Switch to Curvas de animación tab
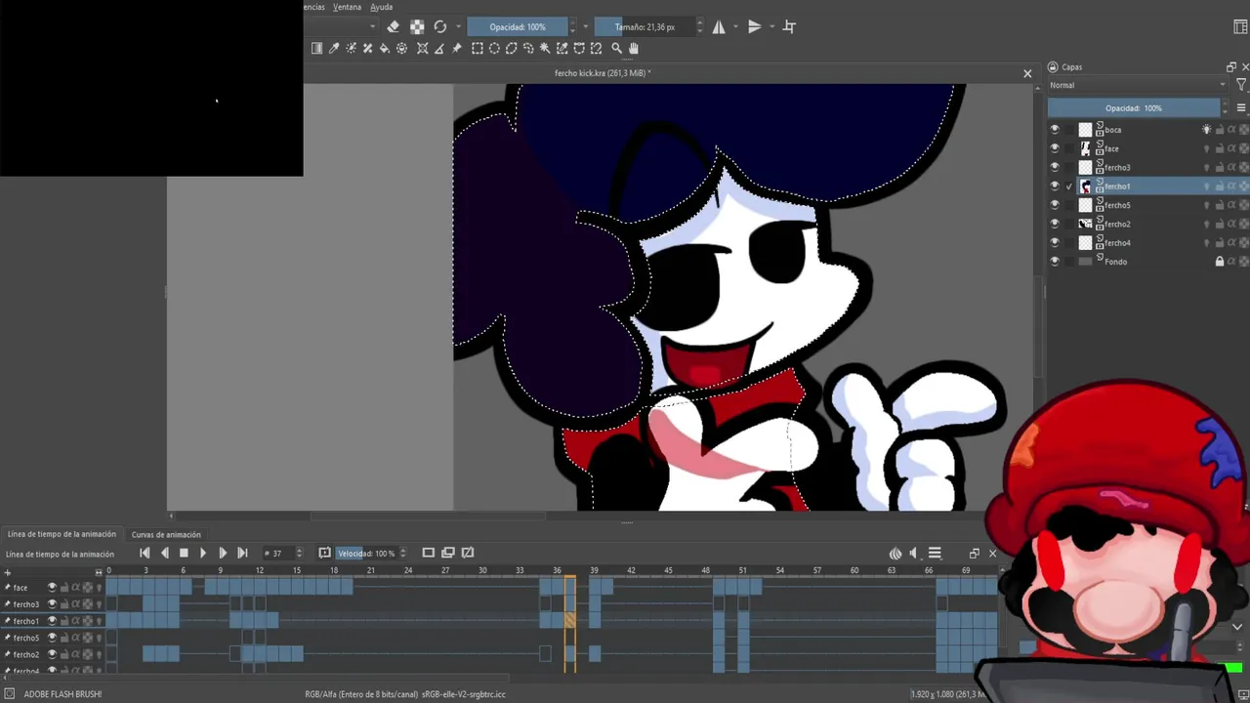The height and width of the screenshot is (703, 1250). [166, 535]
